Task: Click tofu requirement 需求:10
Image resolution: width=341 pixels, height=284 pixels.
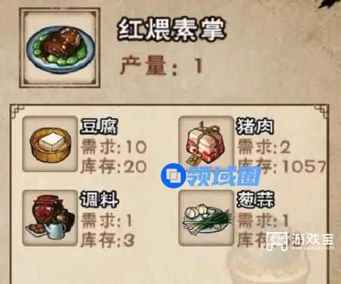Action: pos(114,147)
